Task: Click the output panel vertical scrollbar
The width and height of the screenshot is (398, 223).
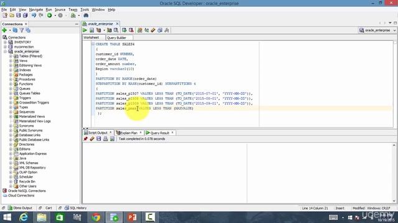Action: (394, 173)
